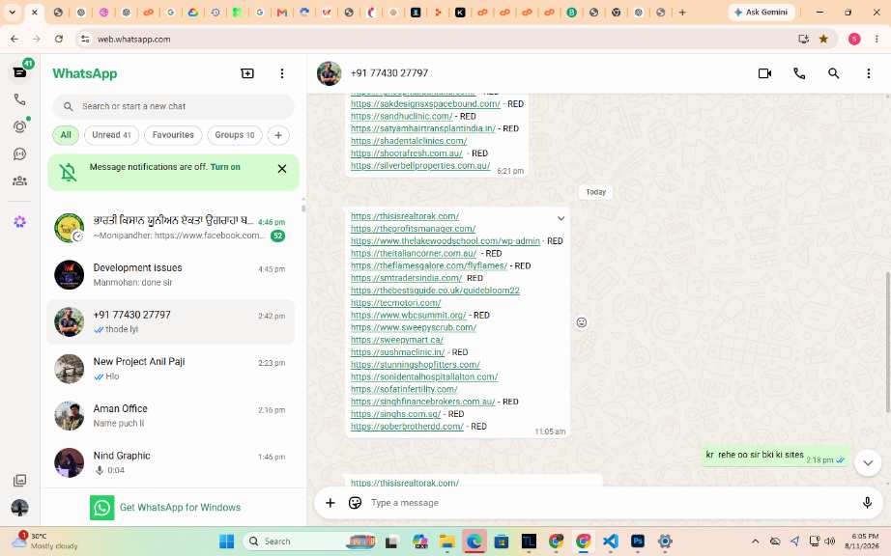
Task: Bookmark this page with the star icon
Action: click(x=823, y=39)
